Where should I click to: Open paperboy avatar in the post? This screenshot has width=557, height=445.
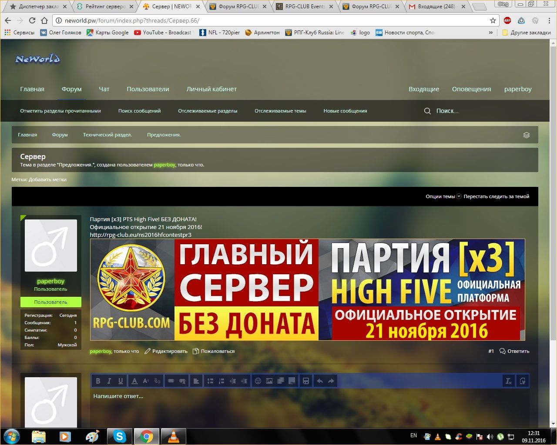coord(51,246)
